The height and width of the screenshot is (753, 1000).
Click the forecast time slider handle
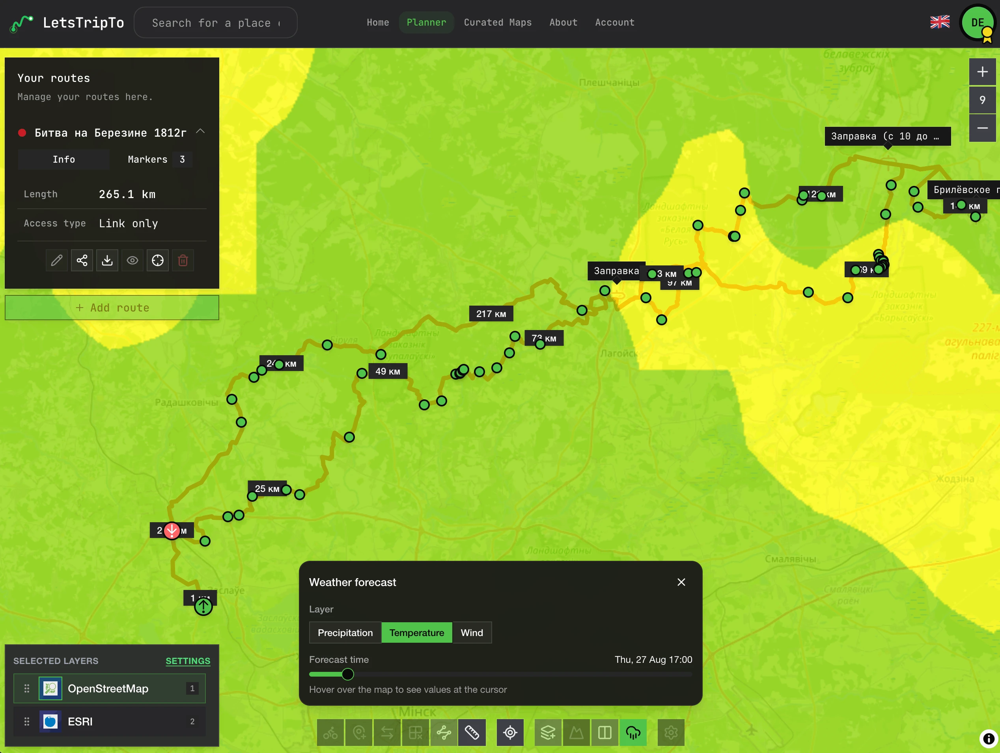[x=348, y=675]
